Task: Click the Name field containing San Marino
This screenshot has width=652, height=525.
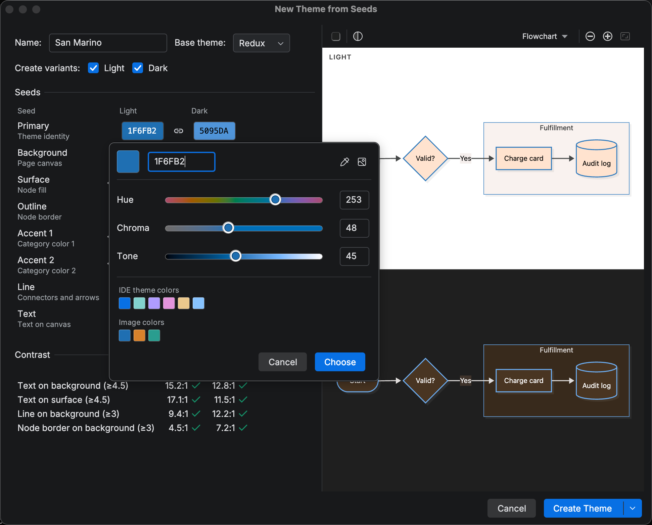Action: click(x=108, y=43)
